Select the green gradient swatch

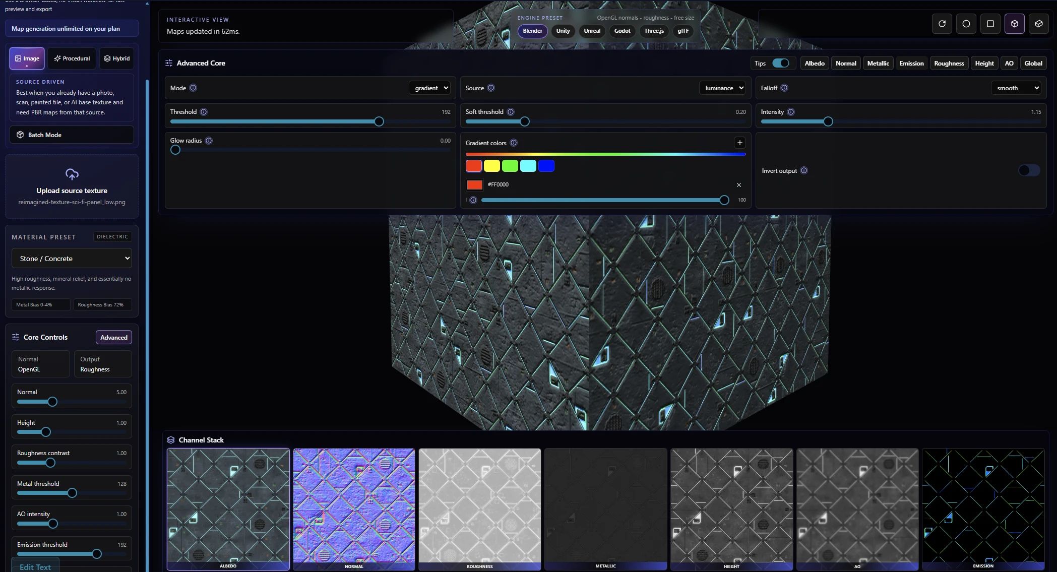[510, 166]
